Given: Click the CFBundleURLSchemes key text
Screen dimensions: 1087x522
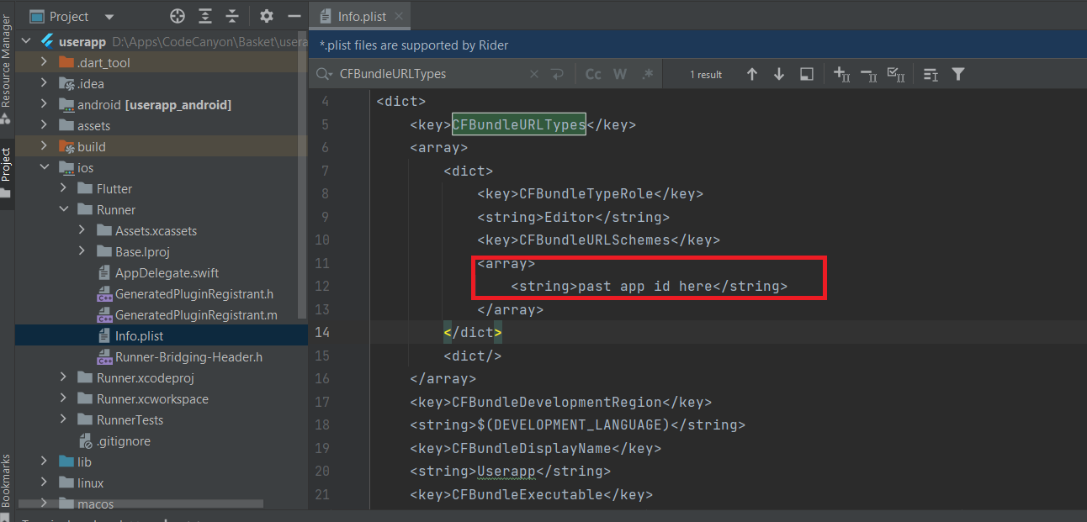Looking at the screenshot, I should click(594, 240).
